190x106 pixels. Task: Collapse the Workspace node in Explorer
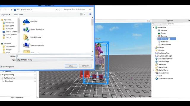coord(153,28)
